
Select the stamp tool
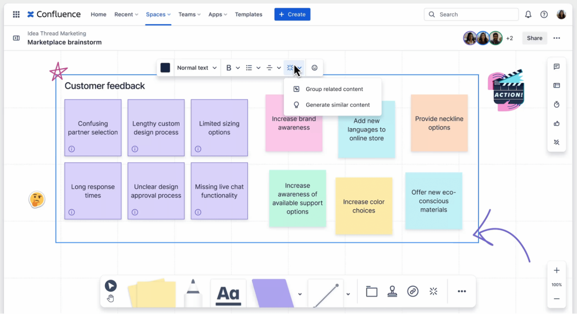pos(392,291)
